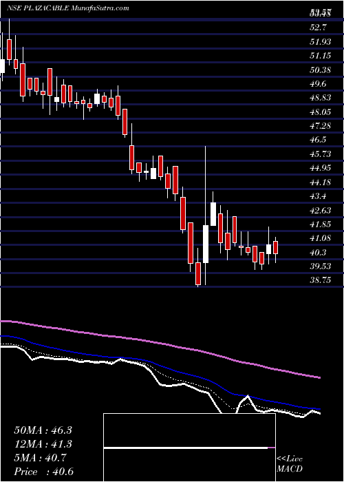Click the 43.4 price axis label
This screenshot has width=344, height=482.
click(x=319, y=196)
